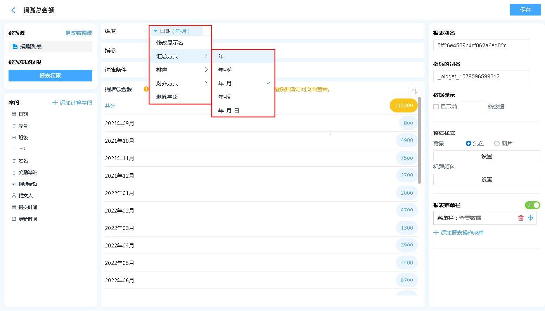Click the plus icon for 添加计算字段
545x311 pixels.
click(x=55, y=103)
